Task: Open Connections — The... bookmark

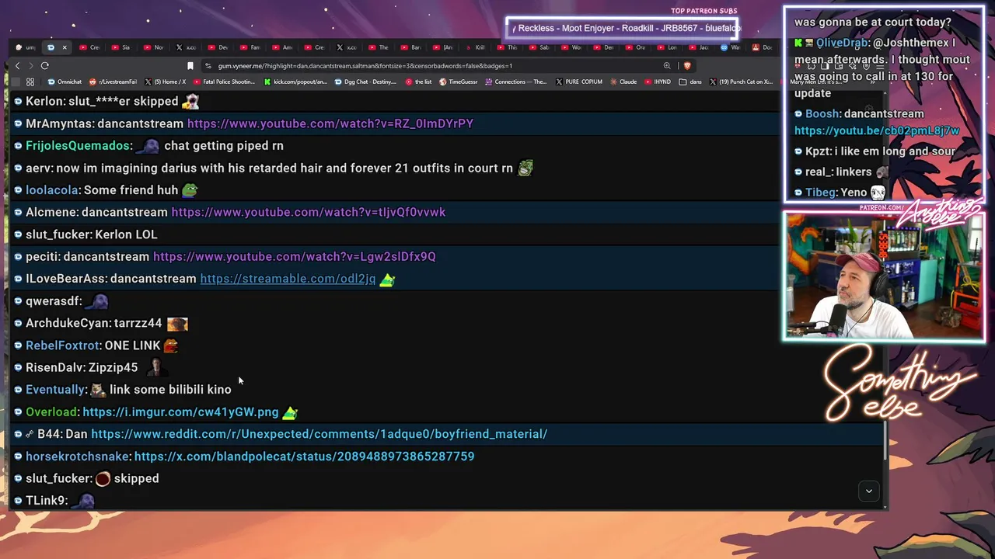Action: 516,82
